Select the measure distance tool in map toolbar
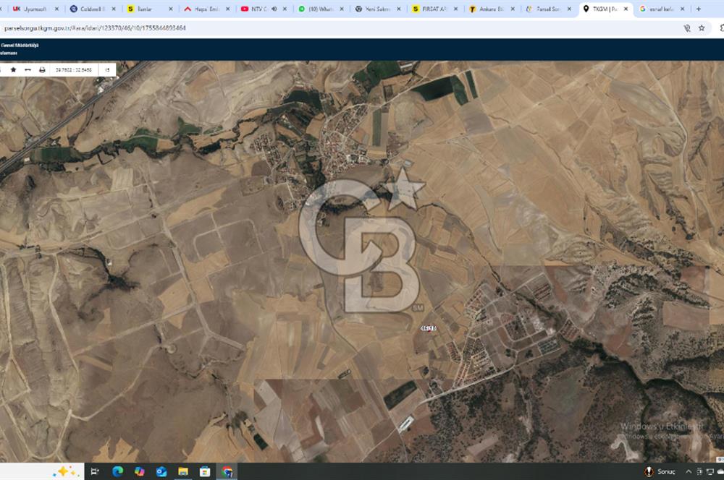The height and width of the screenshot is (480, 724). pyautogui.click(x=28, y=69)
